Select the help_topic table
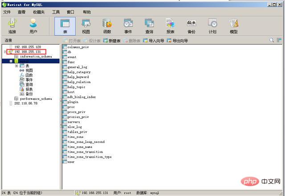Viewport: 285px width, 196px height. (x=76, y=87)
